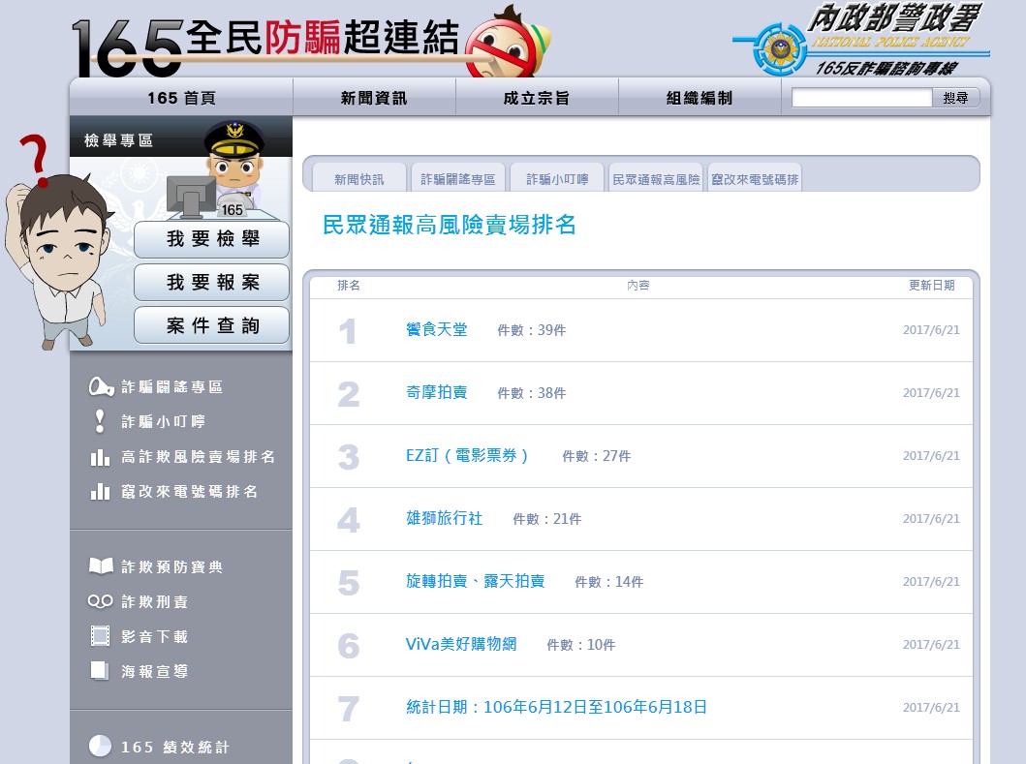The width and height of the screenshot is (1026, 764).
Task: Go to the 成立宗旨 menu item
Action: click(x=537, y=98)
